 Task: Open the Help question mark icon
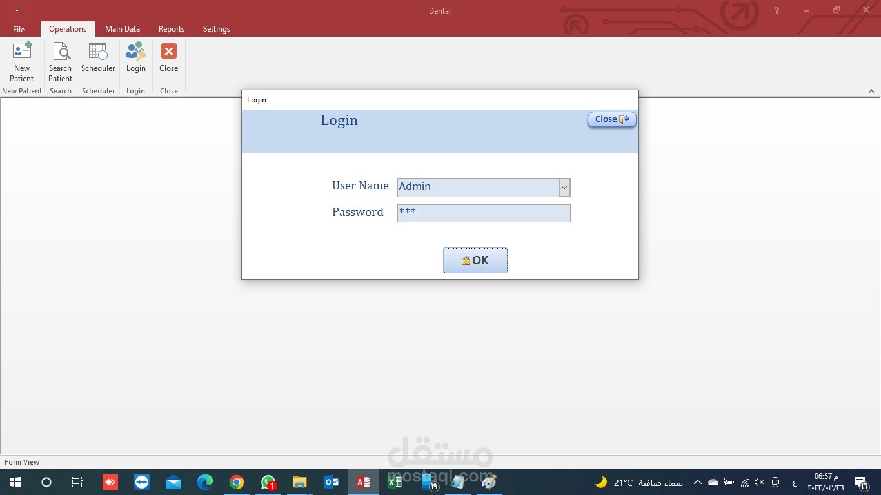pos(777,10)
